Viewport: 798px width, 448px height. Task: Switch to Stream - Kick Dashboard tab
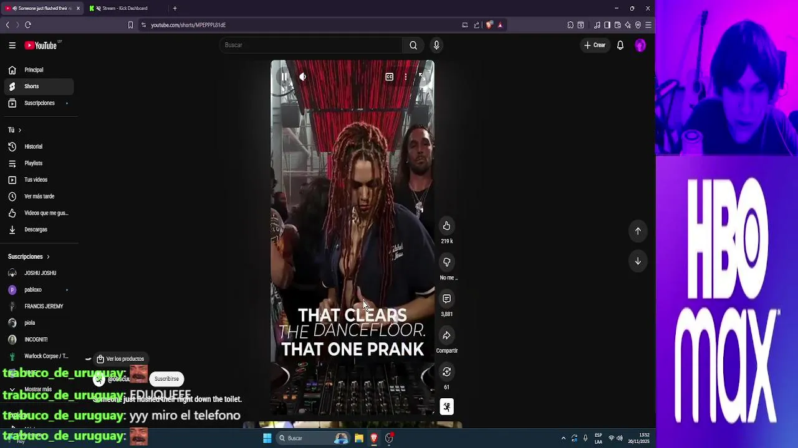coord(125,8)
